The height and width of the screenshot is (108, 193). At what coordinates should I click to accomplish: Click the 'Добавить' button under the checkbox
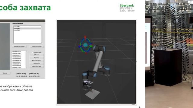click(36, 55)
